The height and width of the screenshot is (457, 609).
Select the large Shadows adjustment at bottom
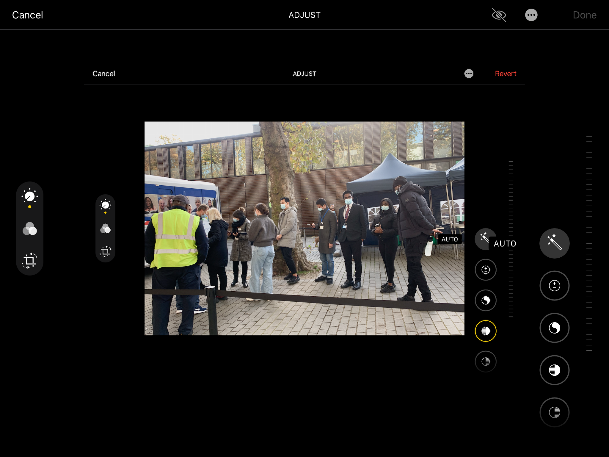(x=554, y=412)
